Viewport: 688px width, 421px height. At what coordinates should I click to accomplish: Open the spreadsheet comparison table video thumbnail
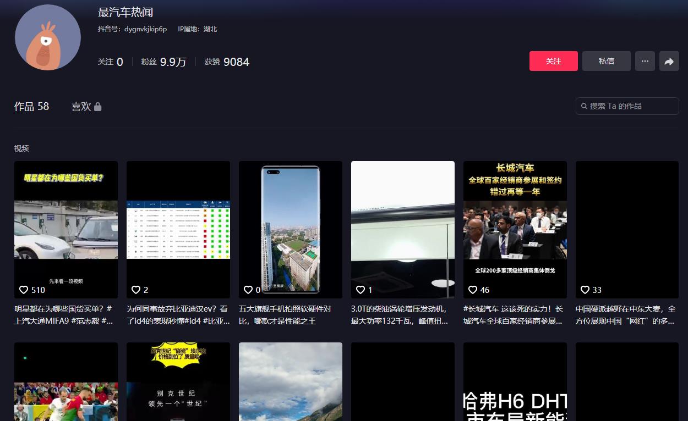[178, 230]
